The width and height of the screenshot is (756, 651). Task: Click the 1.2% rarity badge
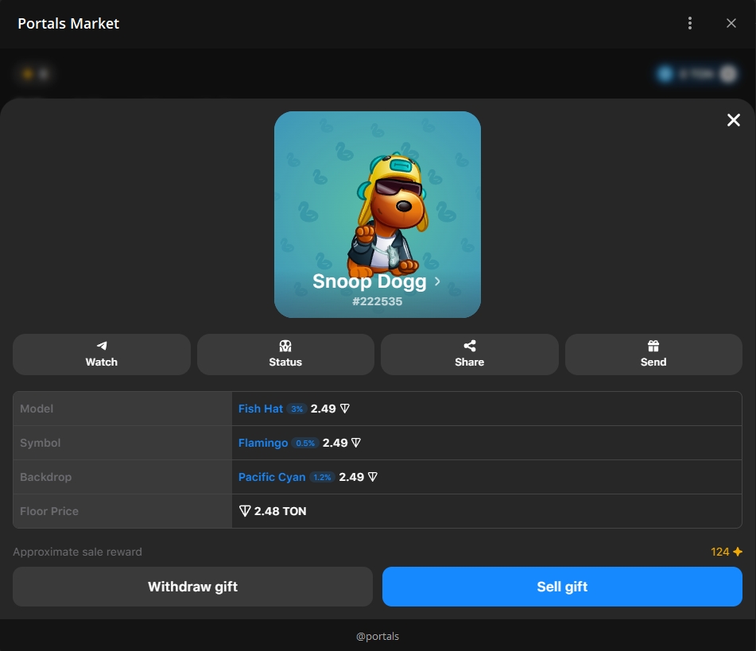[x=322, y=478]
